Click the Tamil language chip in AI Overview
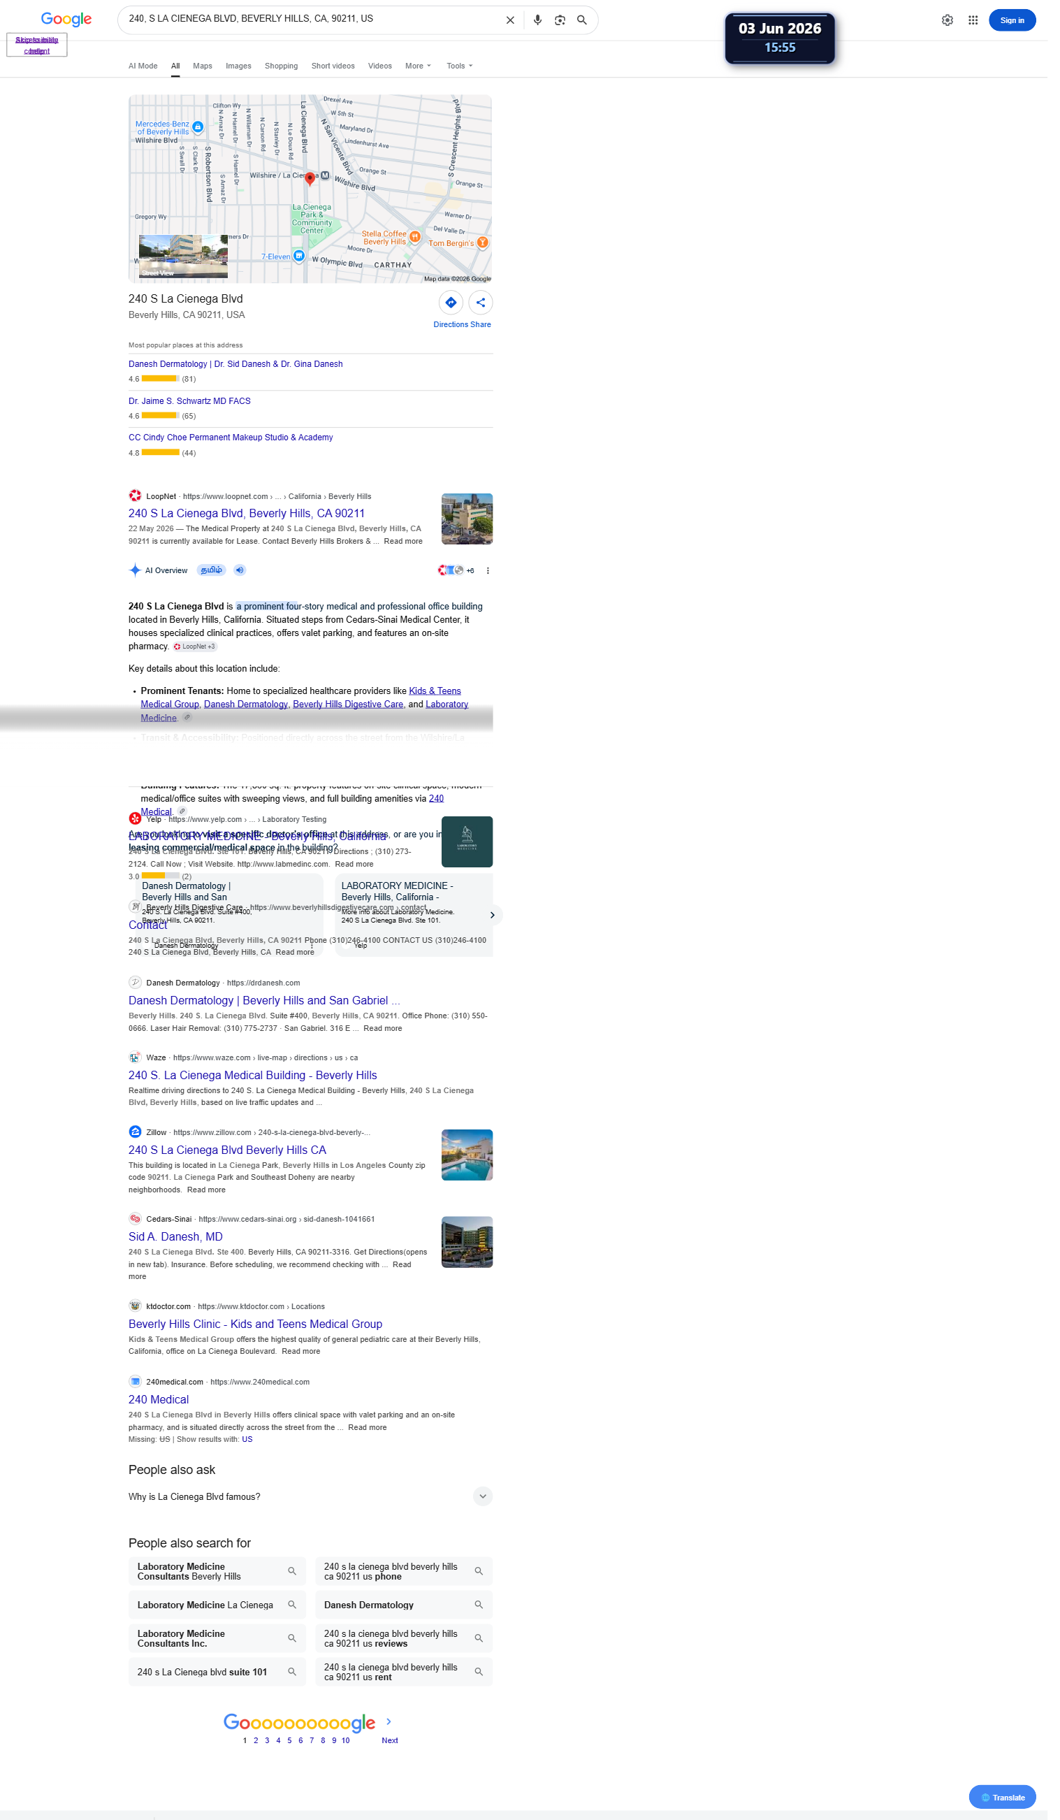Screen dimensions: 1060x1820 tap(212, 570)
